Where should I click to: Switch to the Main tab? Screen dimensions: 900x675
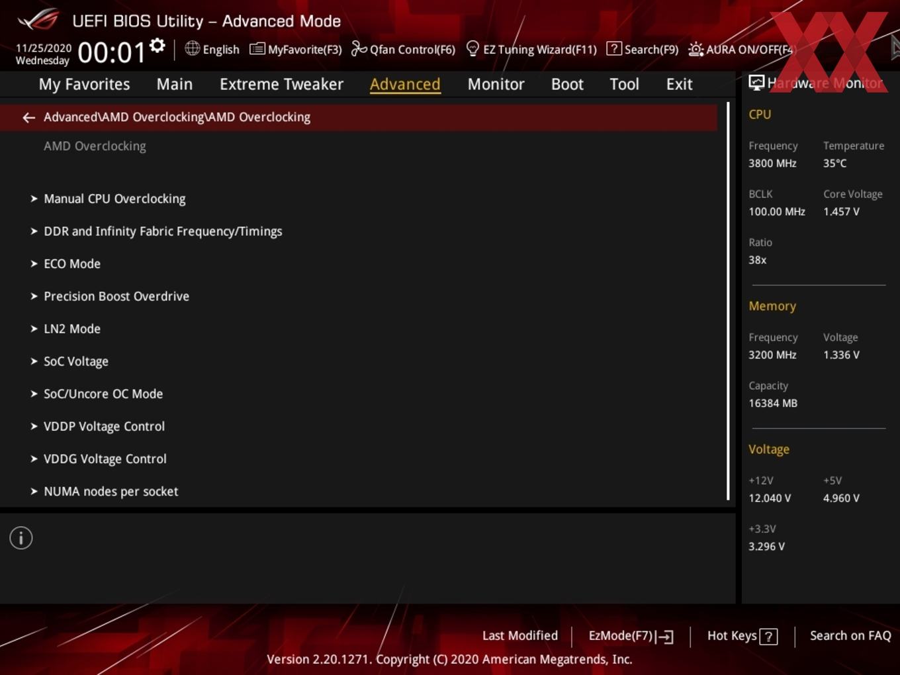pos(175,84)
